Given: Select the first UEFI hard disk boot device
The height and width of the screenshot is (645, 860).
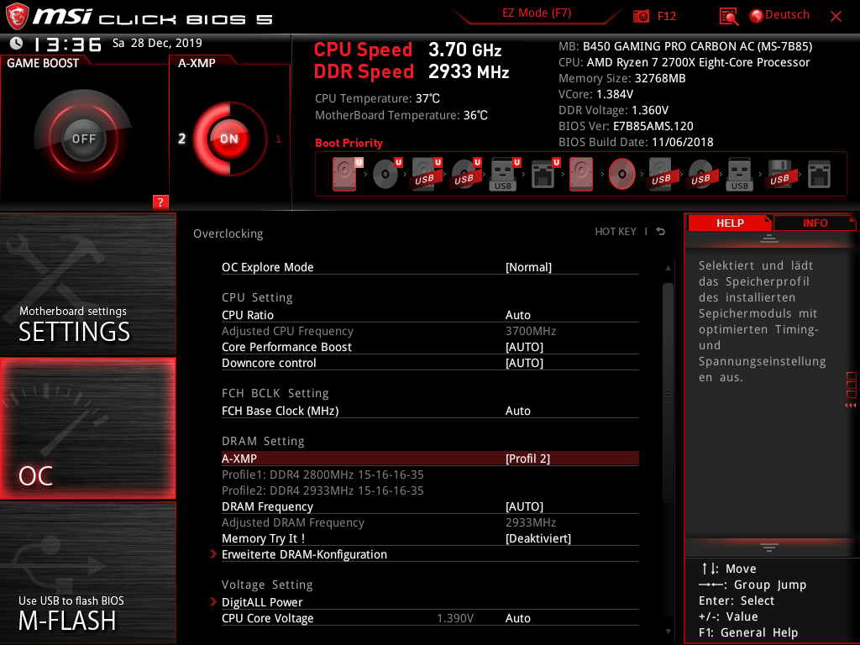Looking at the screenshot, I should [x=345, y=175].
